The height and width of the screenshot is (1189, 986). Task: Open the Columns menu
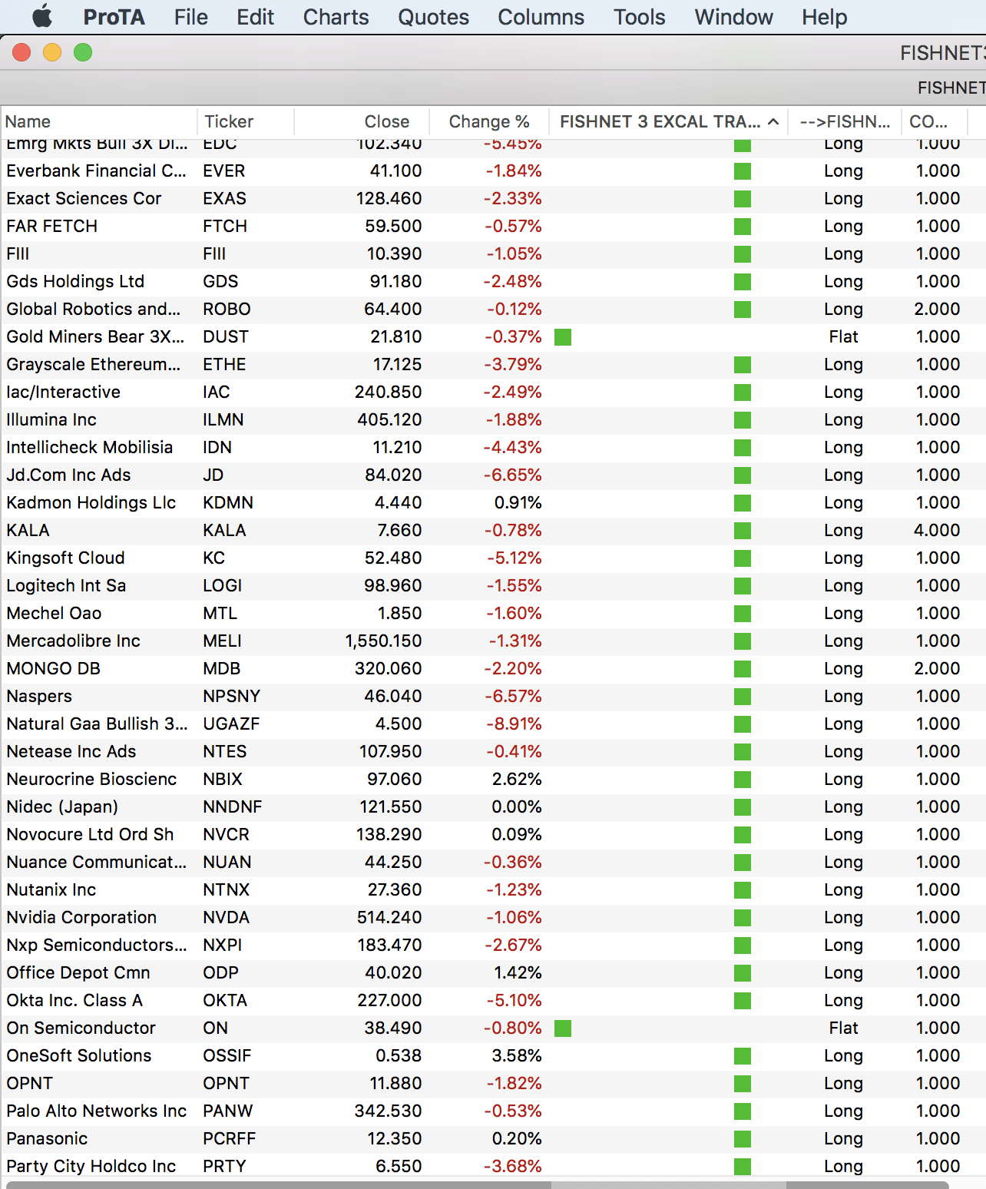541,17
